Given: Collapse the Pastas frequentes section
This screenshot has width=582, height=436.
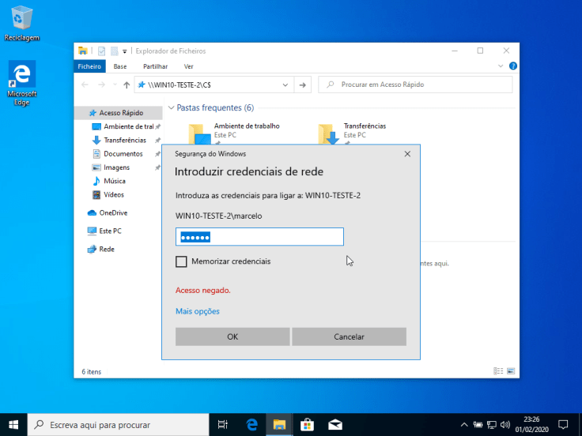Looking at the screenshot, I should click(171, 108).
